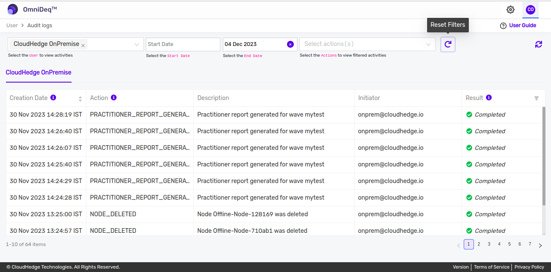Go to page 3
The image size is (551, 272).
click(489, 244)
